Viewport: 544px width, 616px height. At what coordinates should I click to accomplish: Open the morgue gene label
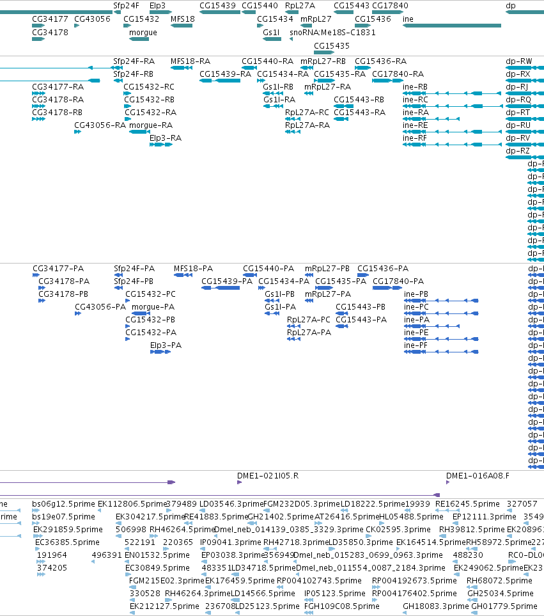pyautogui.click(x=143, y=32)
